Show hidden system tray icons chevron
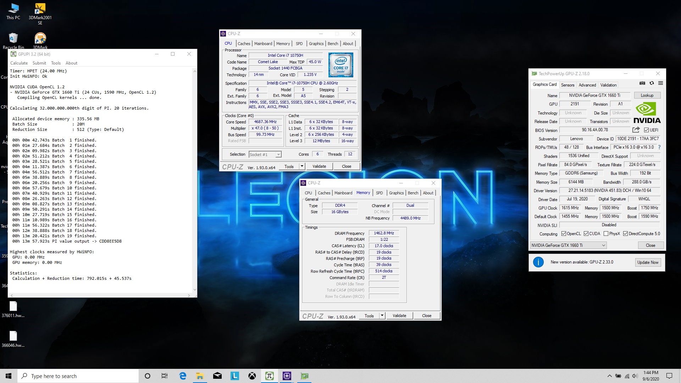This screenshot has width=681, height=383. [x=609, y=376]
